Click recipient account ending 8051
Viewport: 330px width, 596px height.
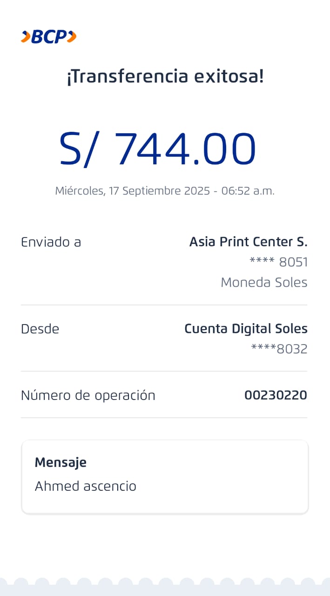pyautogui.click(x=279, y=262)
